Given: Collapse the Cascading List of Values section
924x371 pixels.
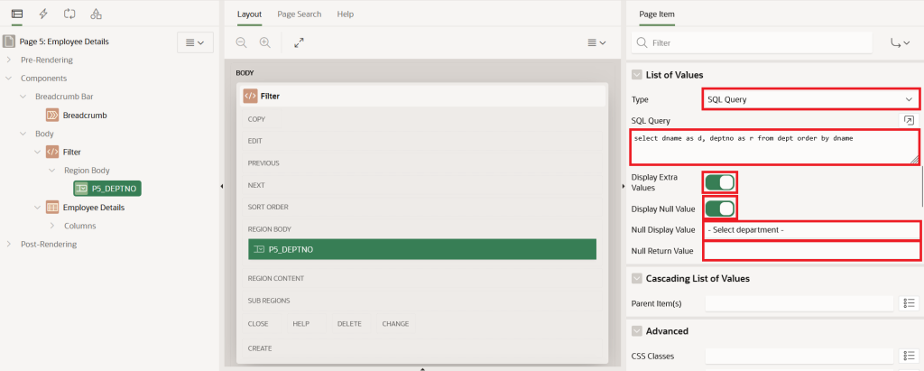Looking at the screenshot, I should point(636,278).
